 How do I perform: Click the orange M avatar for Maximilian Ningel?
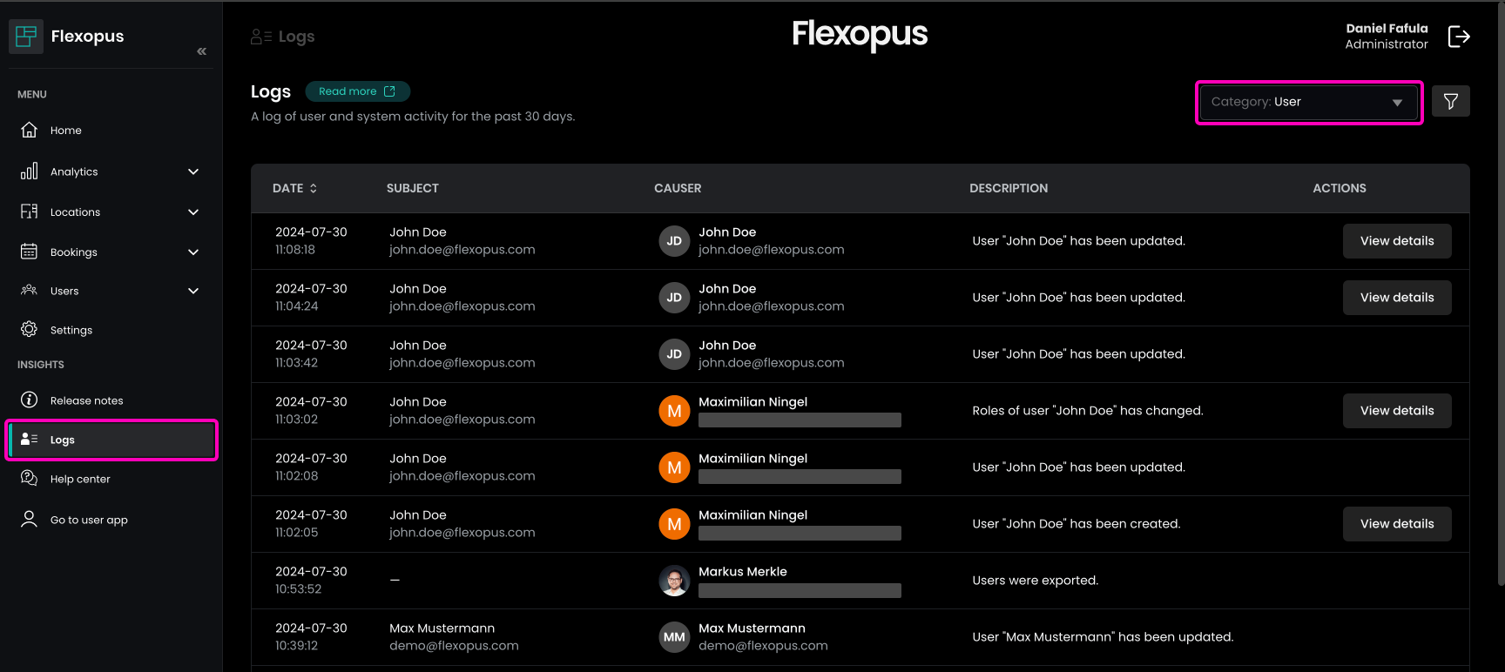point(674,411)
